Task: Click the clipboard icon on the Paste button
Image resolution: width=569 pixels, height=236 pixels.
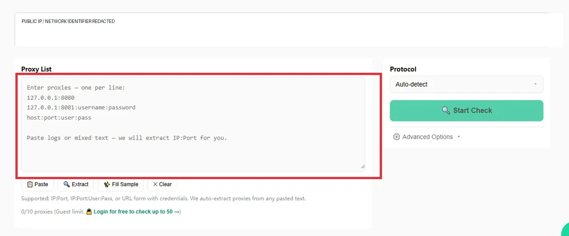Action: coord(30,184)
